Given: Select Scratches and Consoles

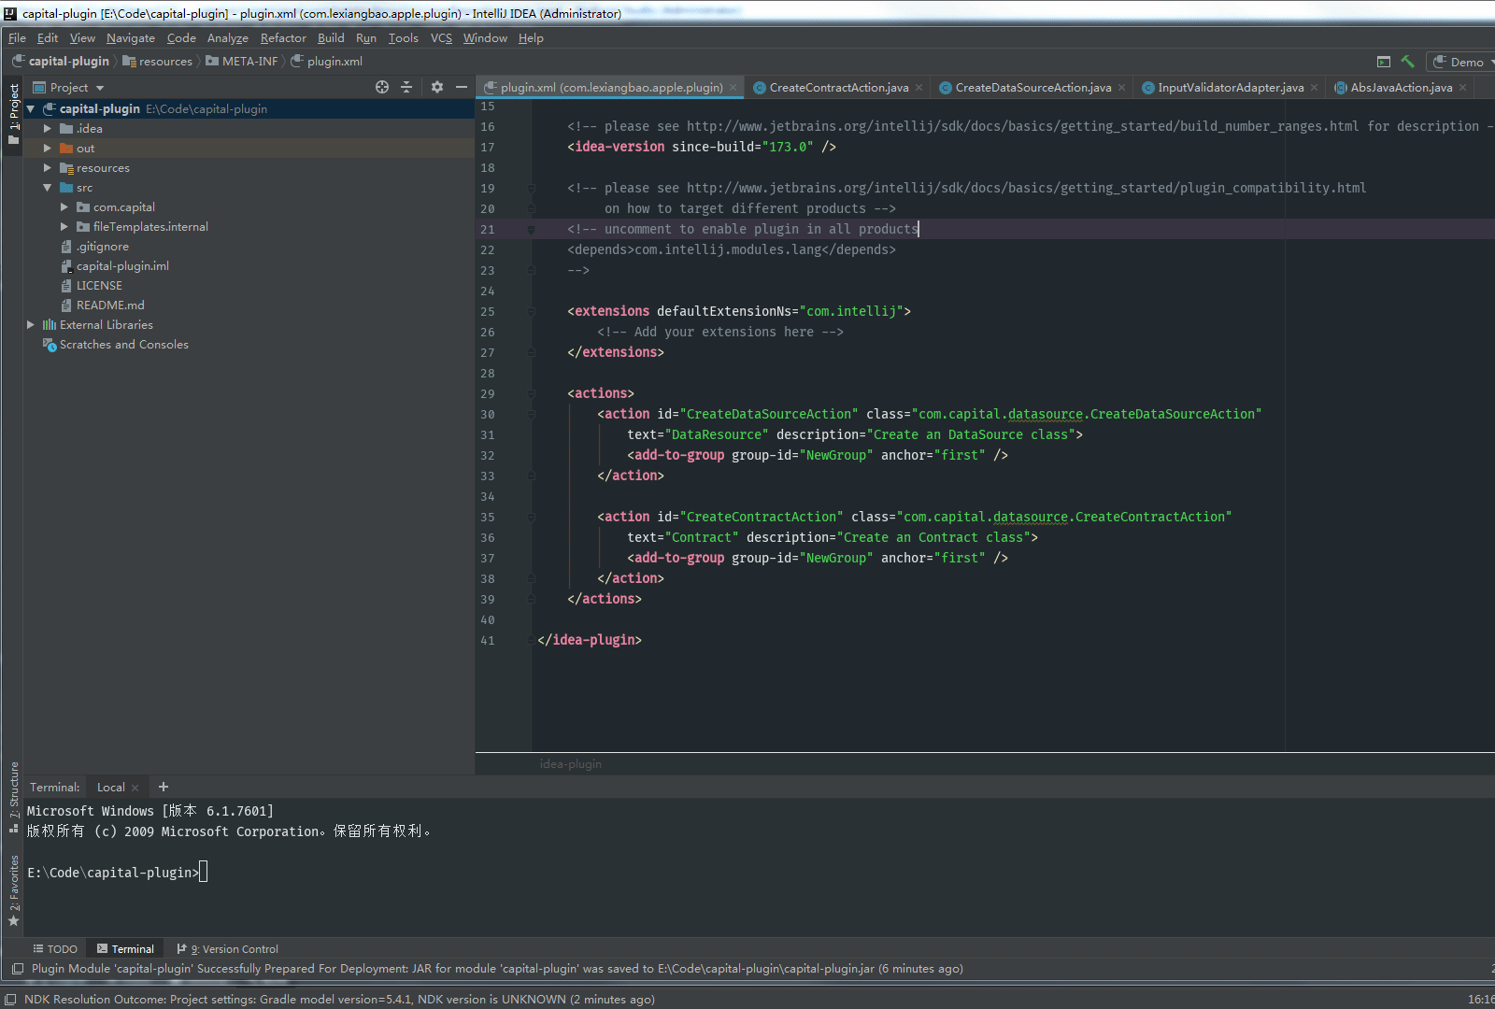Looking at the screenshot, I should pos(123,345).
